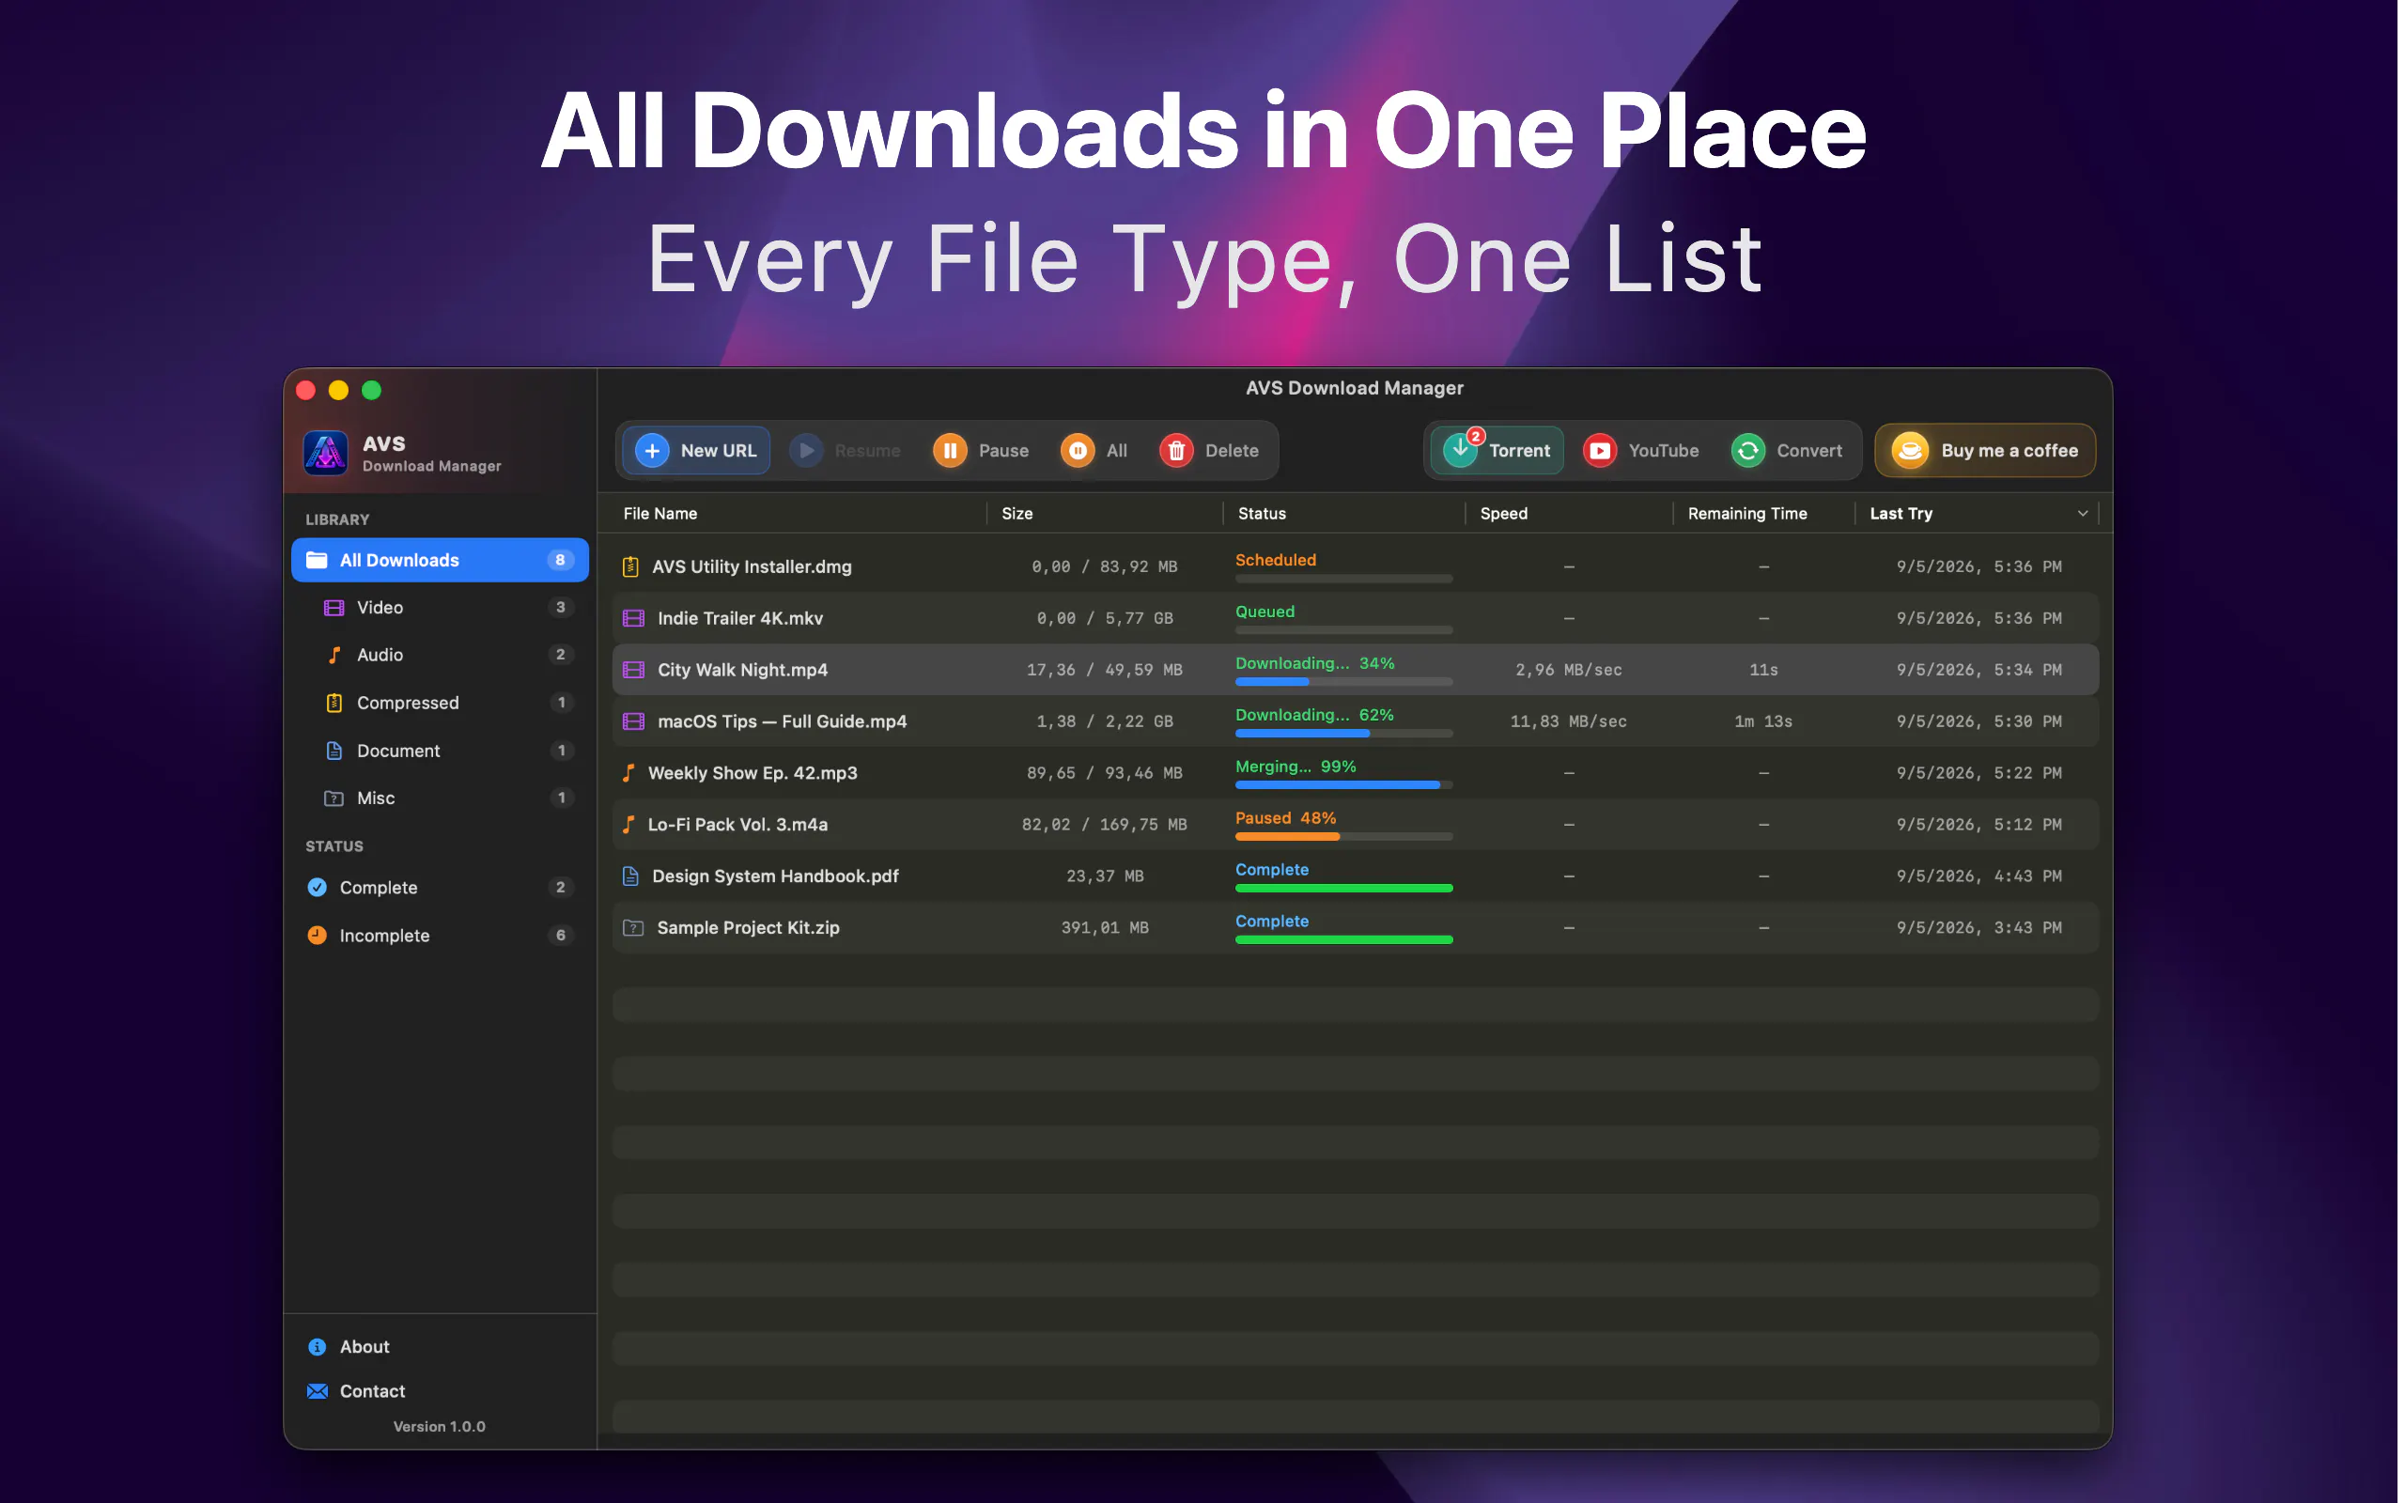Open the Video category
The image size is (2405, 1503).
pyautogui.click(x=442, y=609)
